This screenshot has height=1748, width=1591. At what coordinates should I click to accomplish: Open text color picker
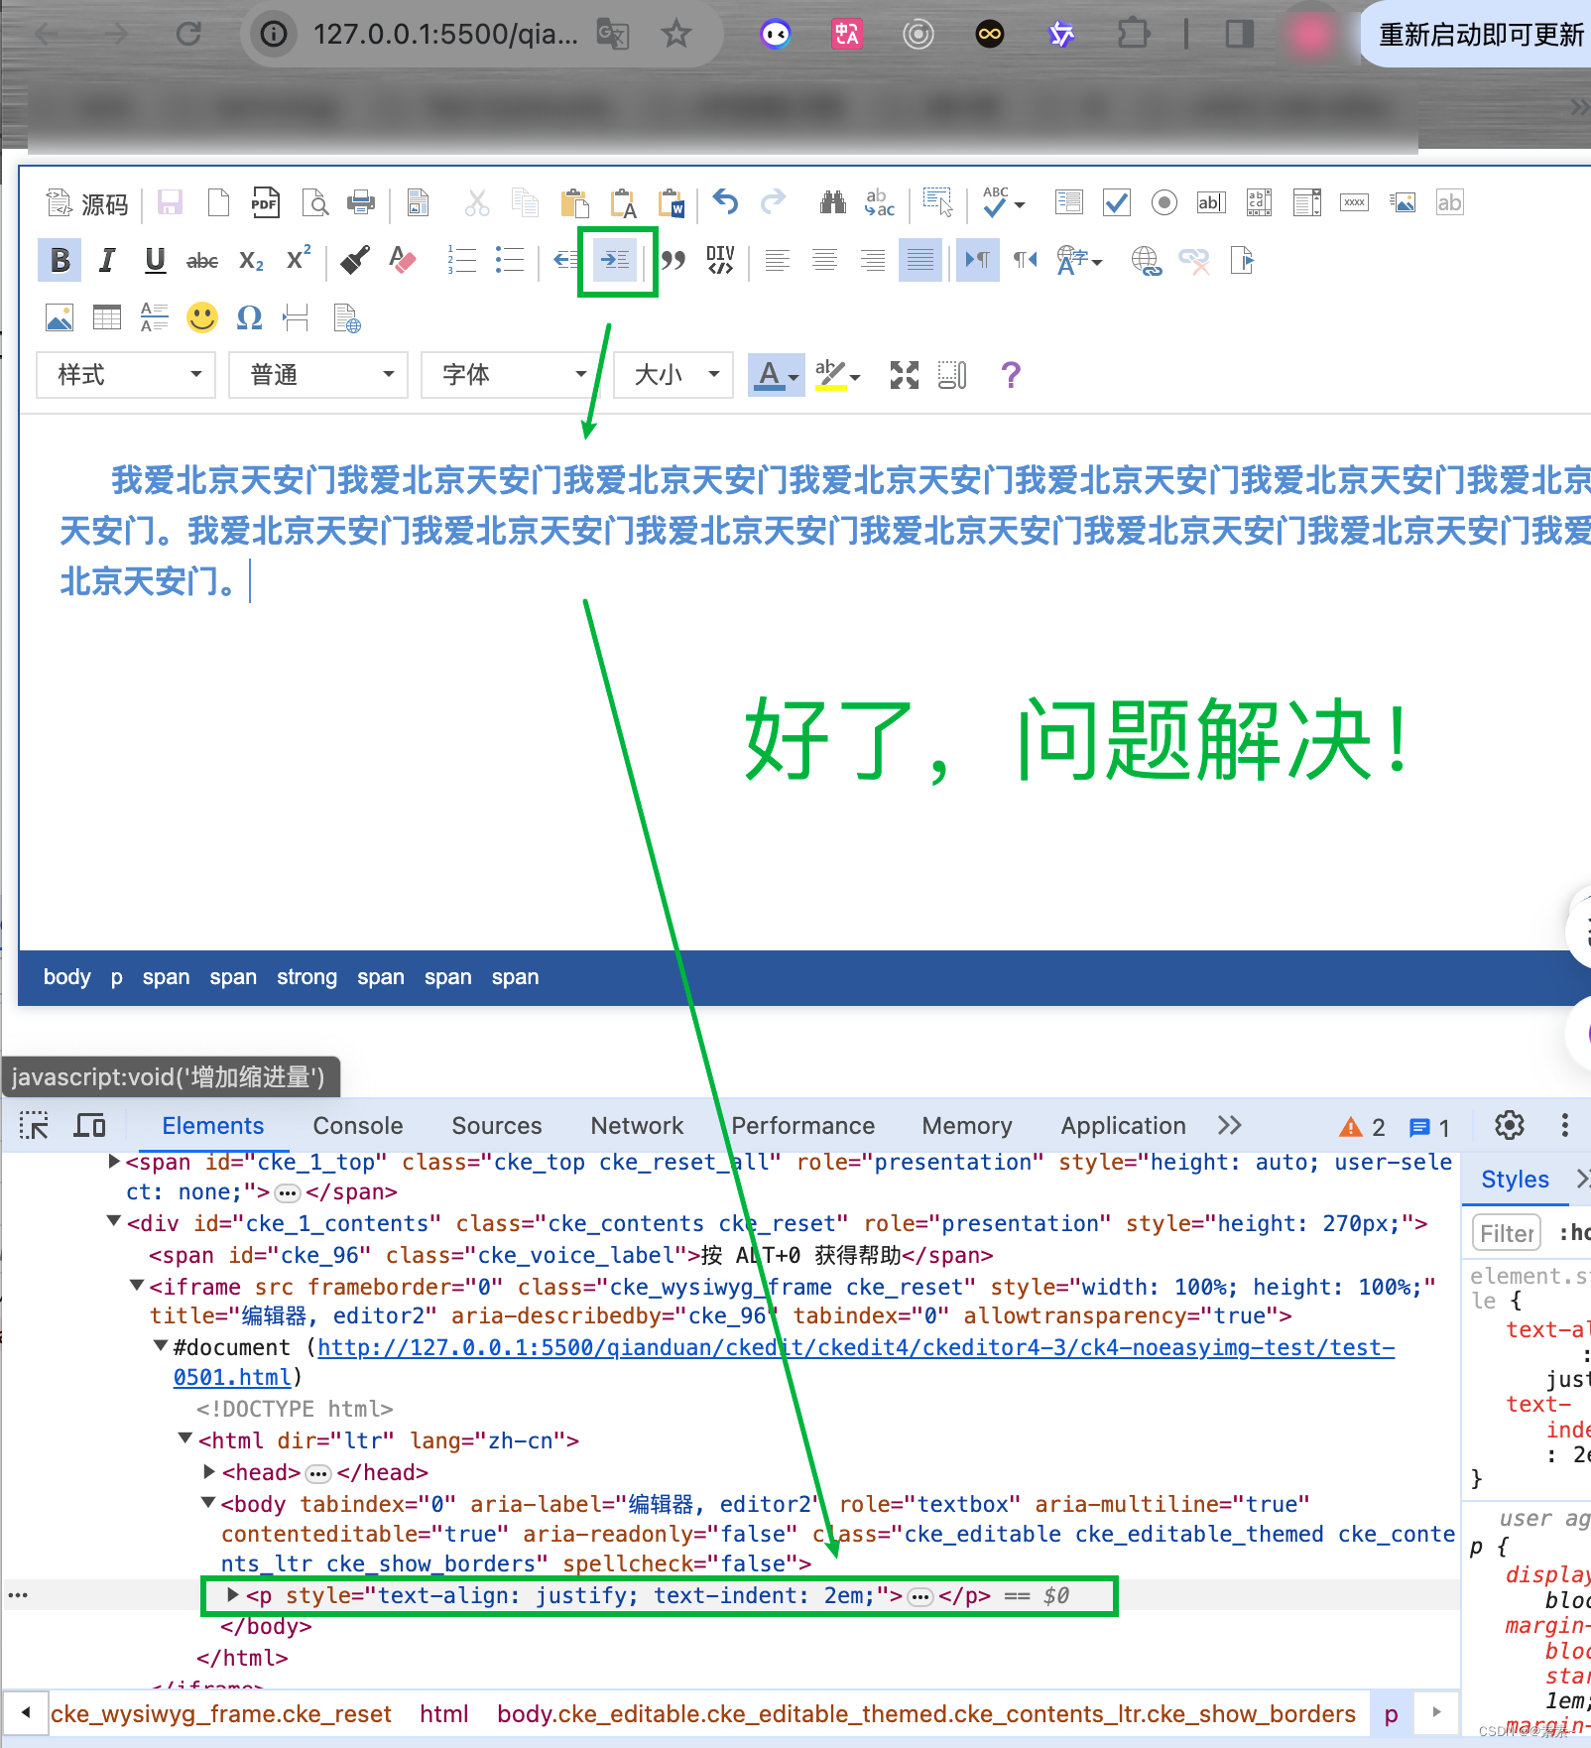coord(776,375)
